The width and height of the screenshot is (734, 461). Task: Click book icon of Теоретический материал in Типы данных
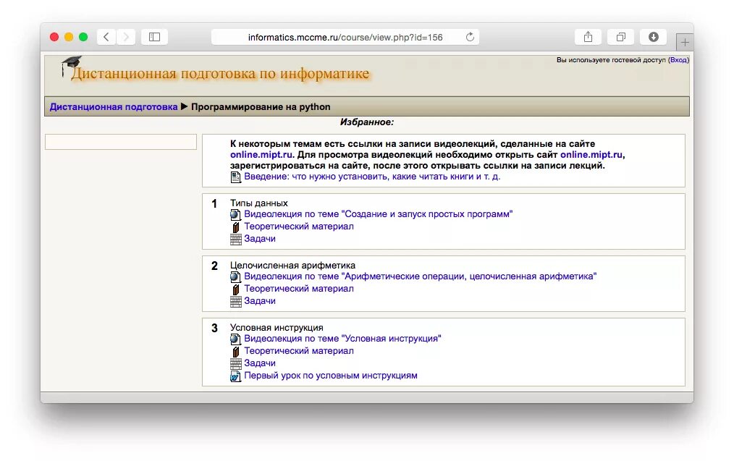point(235,227)
